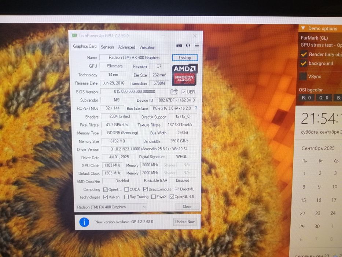Click the Digital Signature WHQL value
Viewport: 342px width, 257px height.
(x=181, y=157)
